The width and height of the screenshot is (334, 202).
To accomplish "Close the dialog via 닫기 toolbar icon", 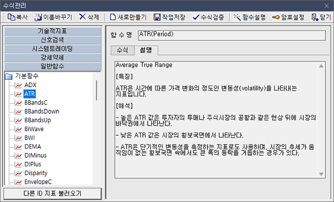I will (315, 17).
